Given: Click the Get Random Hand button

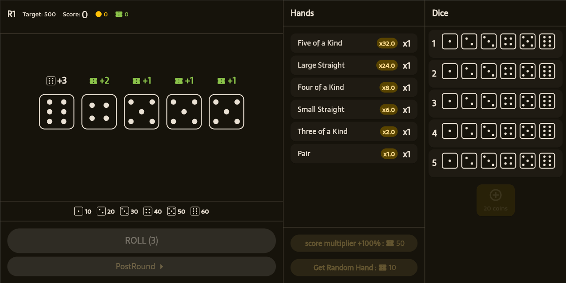Looking at the screenshot, I should [x=354, y=268].
